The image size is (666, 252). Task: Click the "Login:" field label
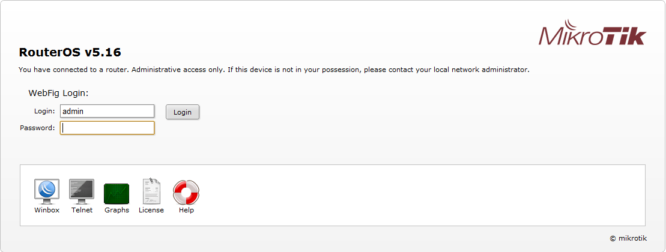point(45,111)
